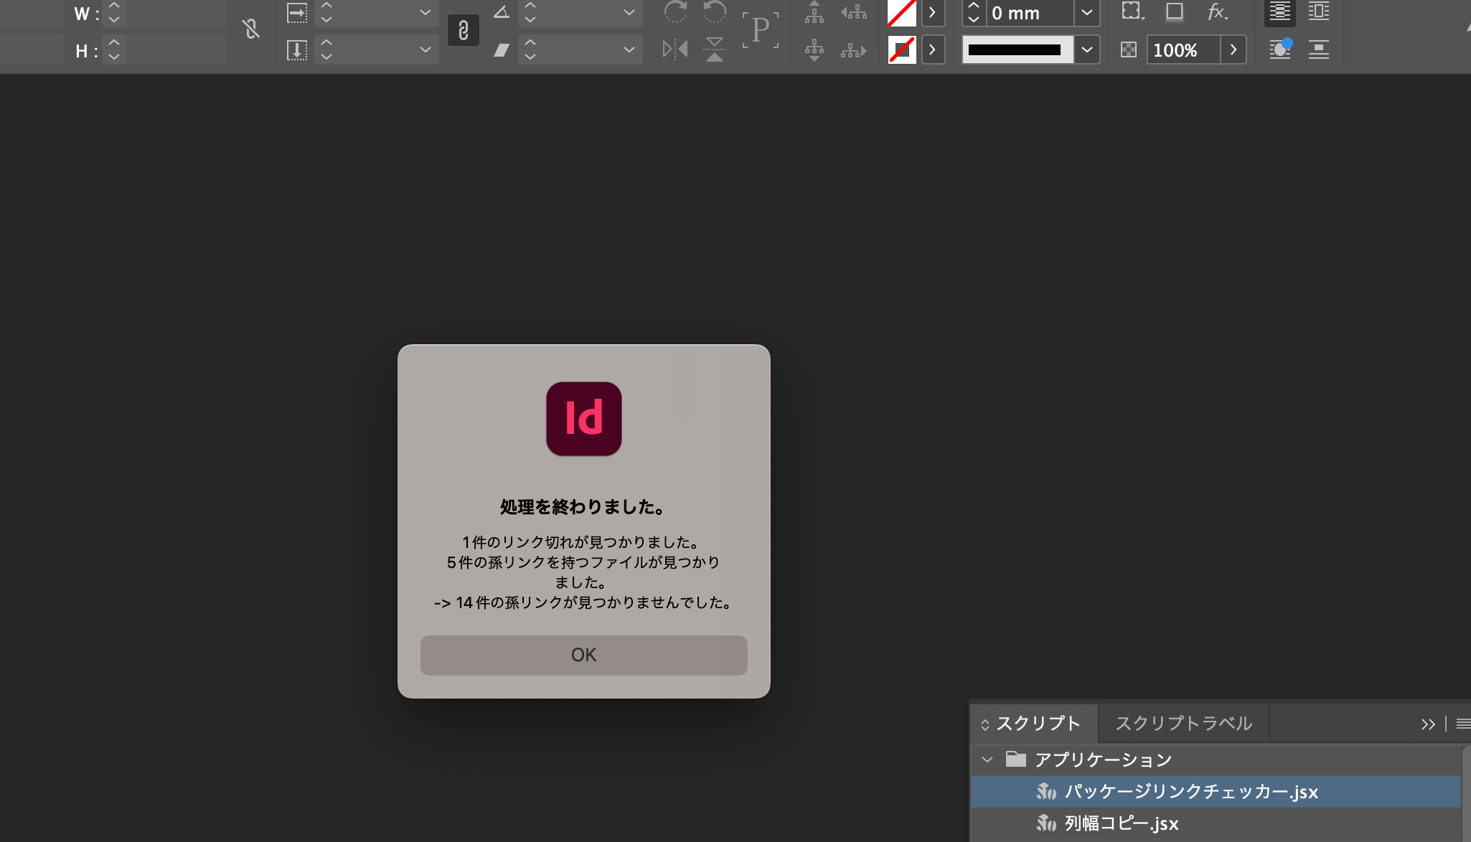Click the scale Y percentage icon

pos(296,49)
